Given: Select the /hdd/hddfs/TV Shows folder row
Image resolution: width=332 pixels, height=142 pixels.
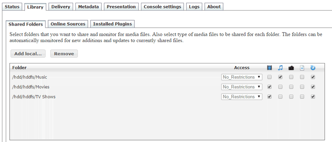Looking at the screenshot, I should click(167, 96).
